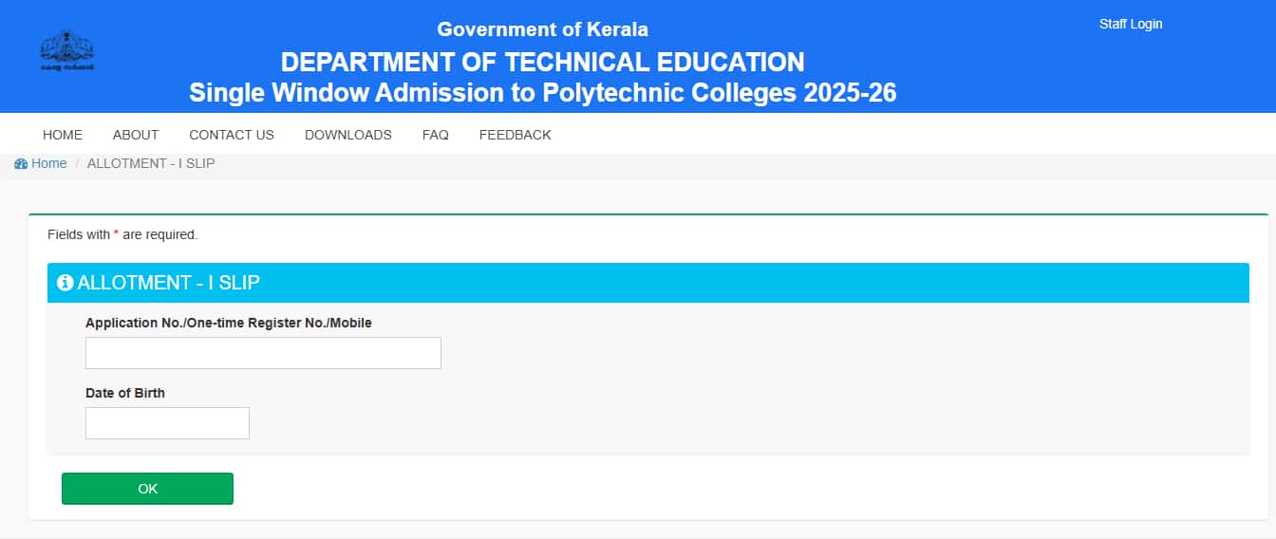1276x539 pixels.
Task: Click the DEPARTMENT OF TECHNICAL EDUCATION heading
Action: click(x=542, y=63)
